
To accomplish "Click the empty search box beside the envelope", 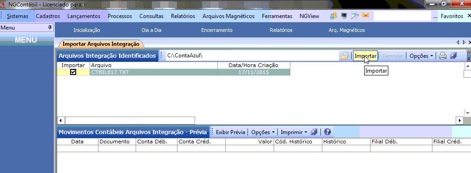I will click(x=402, y=16).
